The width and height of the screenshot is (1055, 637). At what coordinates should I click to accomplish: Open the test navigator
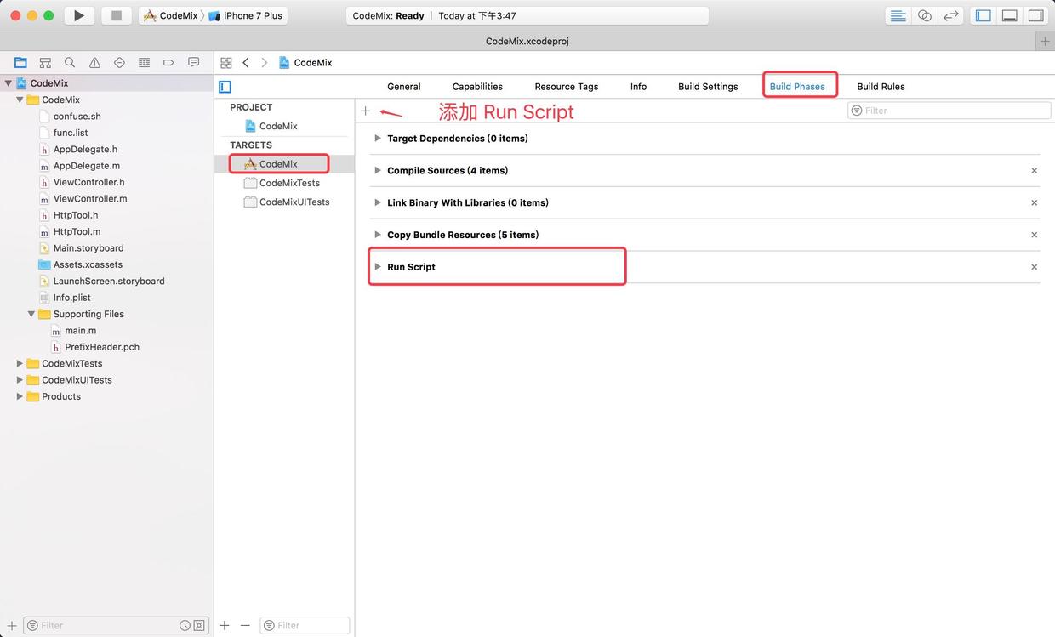(119, 62)
